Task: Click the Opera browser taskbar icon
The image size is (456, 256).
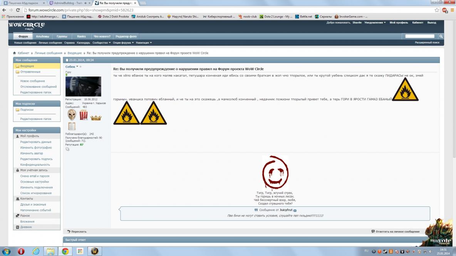Action: click(21, 251)
